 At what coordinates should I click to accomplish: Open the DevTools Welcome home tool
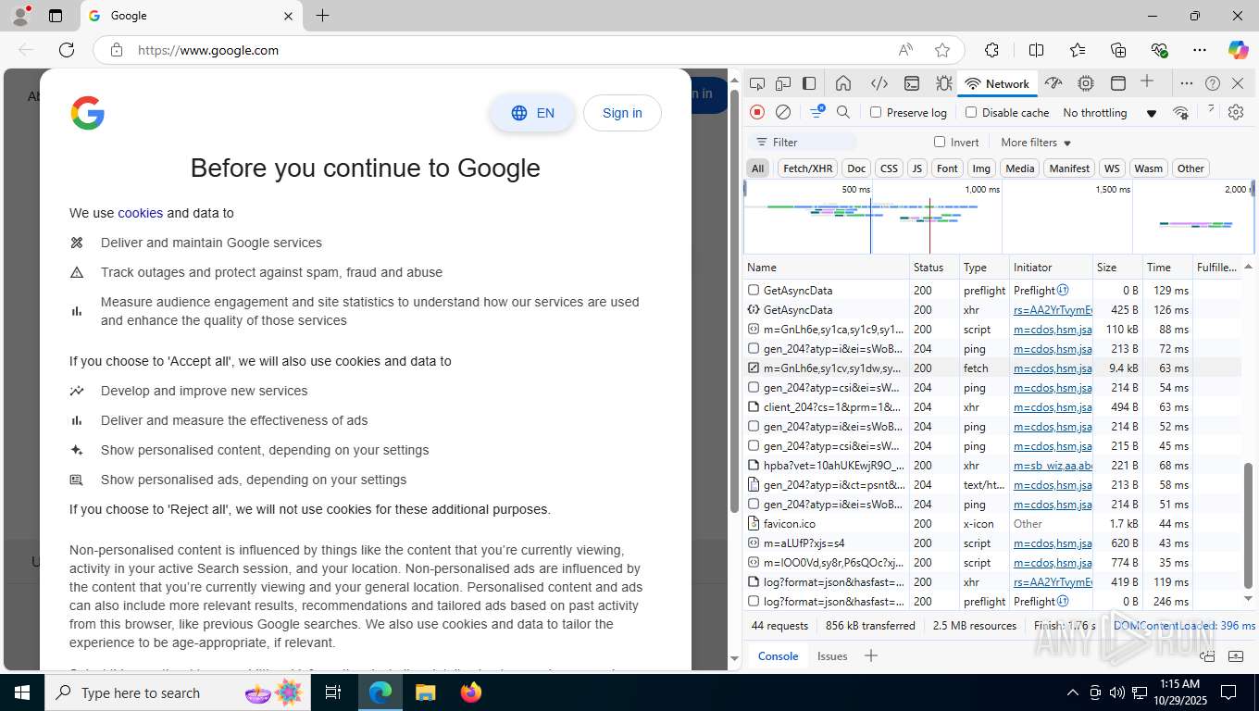[x=843, y=83]
